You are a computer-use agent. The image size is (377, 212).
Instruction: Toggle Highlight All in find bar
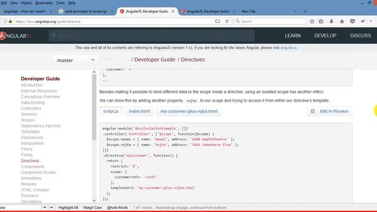coord(68,207)
